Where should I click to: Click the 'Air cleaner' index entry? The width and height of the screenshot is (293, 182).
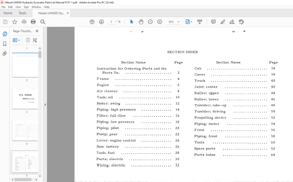[x=107, y=91]
